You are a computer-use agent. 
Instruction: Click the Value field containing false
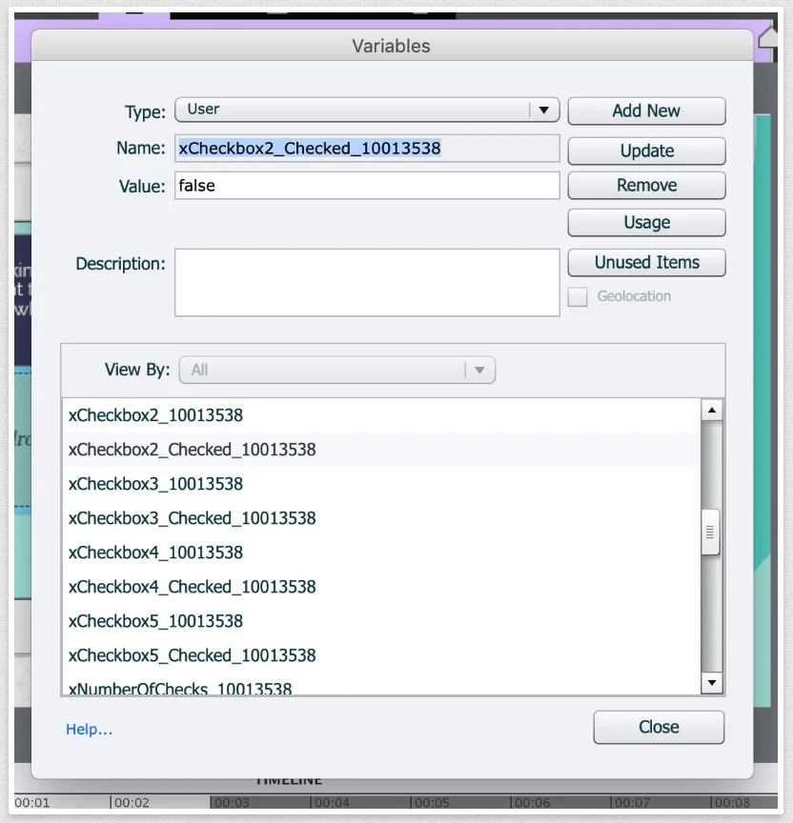pyautogui.click(x=367, y=186)
